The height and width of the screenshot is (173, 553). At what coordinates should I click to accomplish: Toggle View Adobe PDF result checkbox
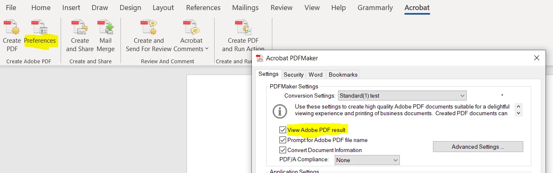(283, 130)
